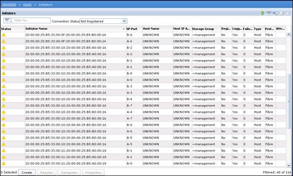
Task: Click warning icon for A0:00:16 row on port A-1
Action: click(x=4, y=67)
